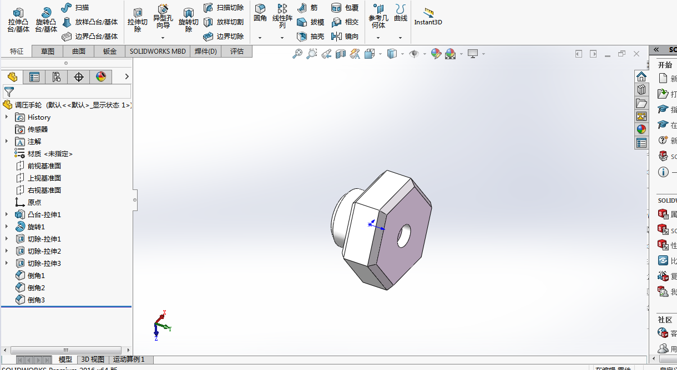Expand the History folder

(x=7, y=117)
